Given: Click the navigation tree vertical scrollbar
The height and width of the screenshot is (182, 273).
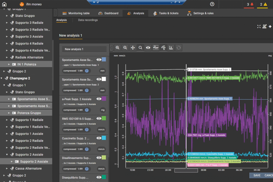Looking at the screenshot, I should [x=53, y=65].
